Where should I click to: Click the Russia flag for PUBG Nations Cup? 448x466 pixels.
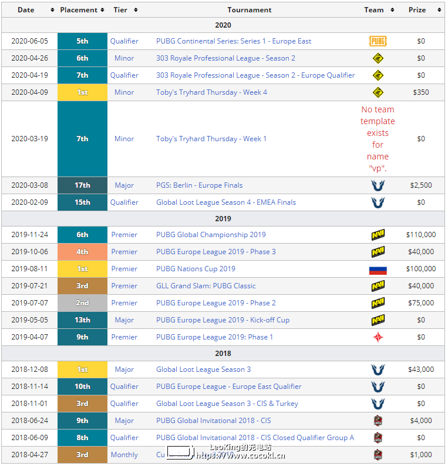point(378,271)
